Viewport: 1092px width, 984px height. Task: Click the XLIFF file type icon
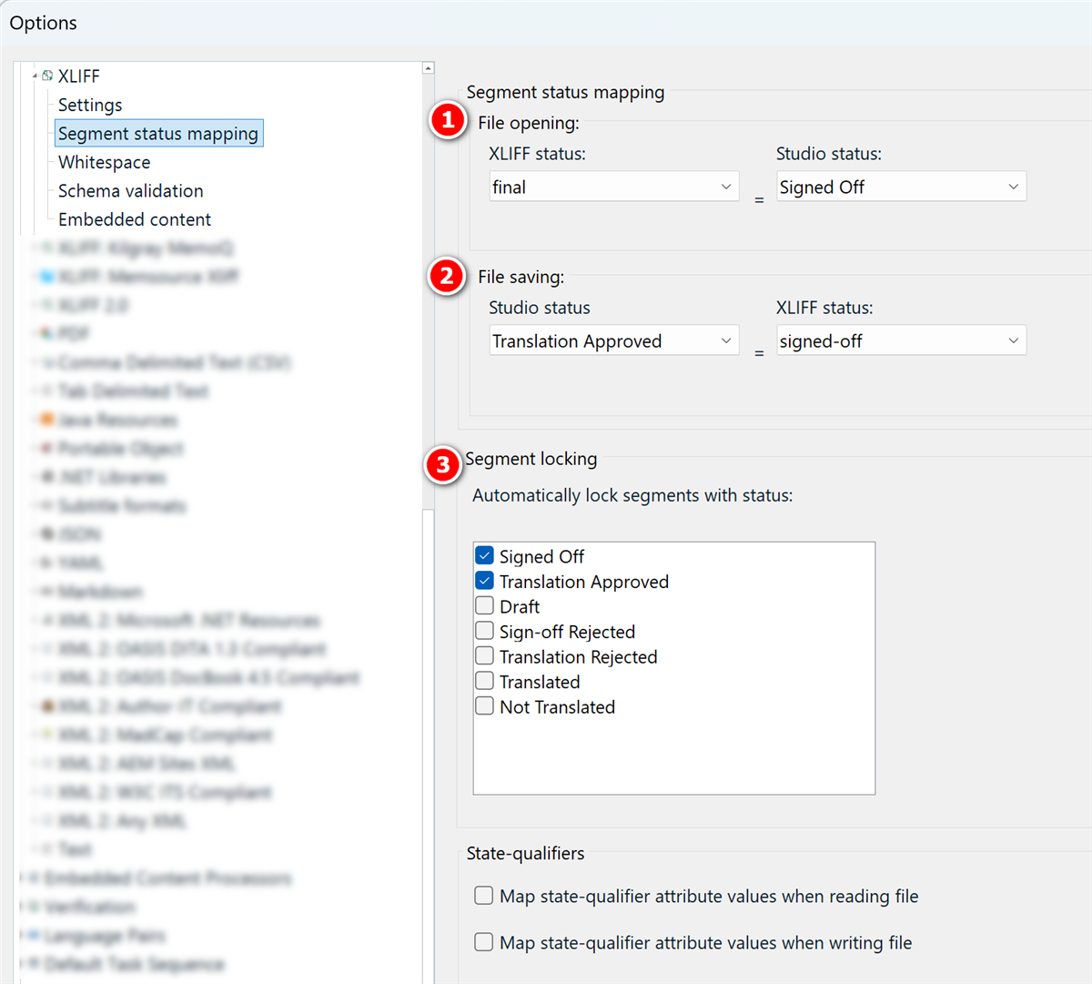click(x=46, y=76)
